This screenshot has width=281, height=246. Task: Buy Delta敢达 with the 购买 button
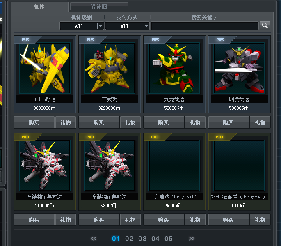(34, 122)
